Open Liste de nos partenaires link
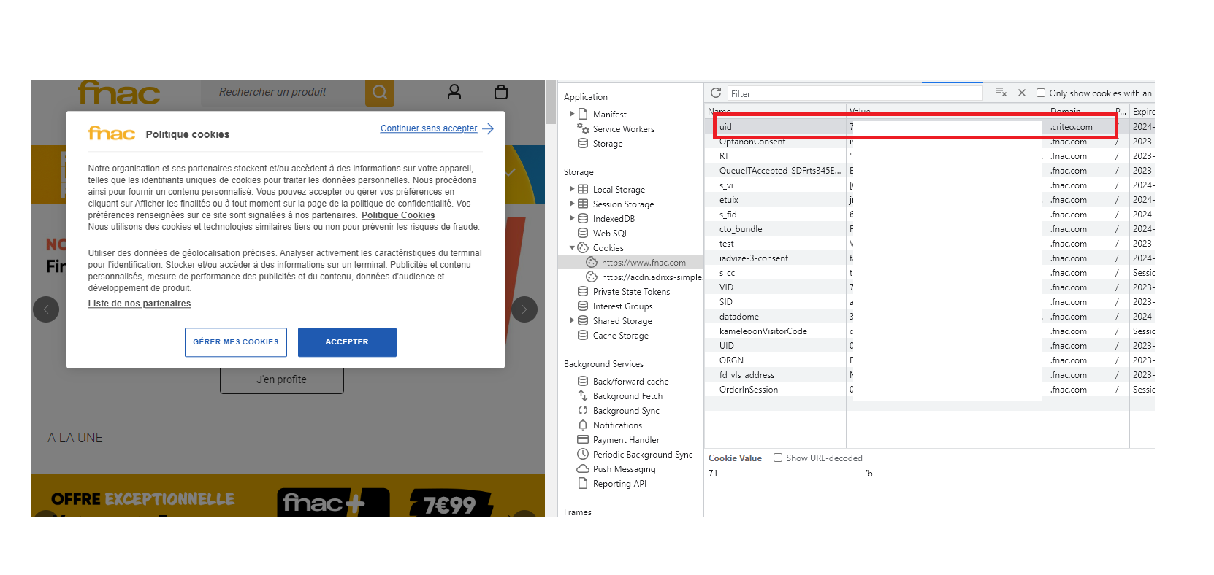Image resolution: width=1214 pixels, height=575 pixels. [140, 304]
